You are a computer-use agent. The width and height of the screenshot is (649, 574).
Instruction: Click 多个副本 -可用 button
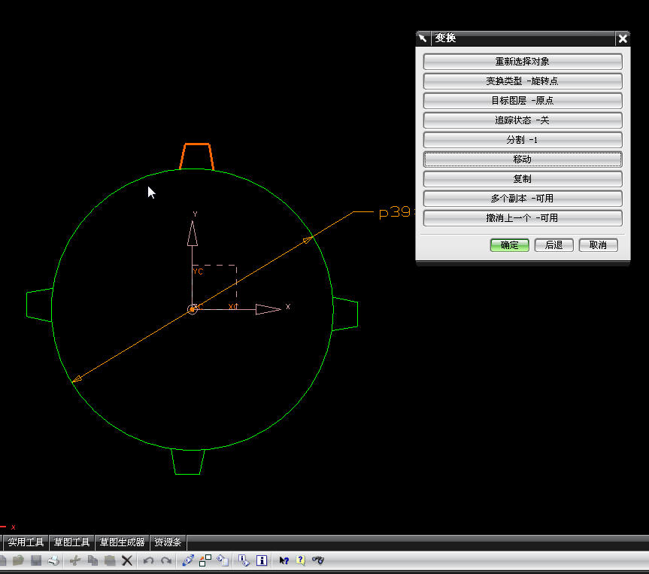pos(523,199)
